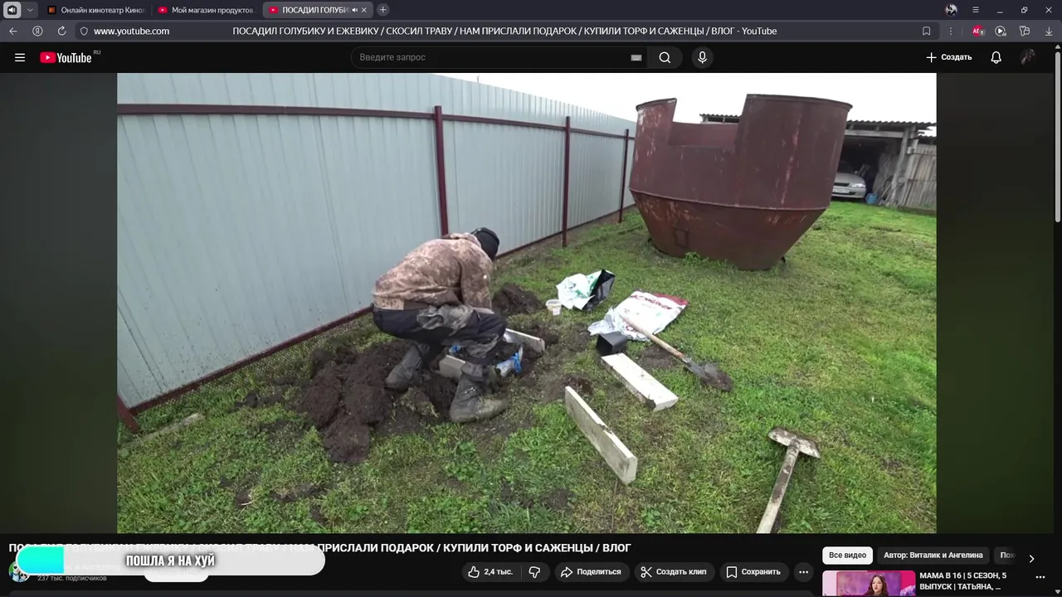Open the browser profile avatar in title bar
Image resolution: width=1062 pixels, height=597 pixels.
click(951, 10)
